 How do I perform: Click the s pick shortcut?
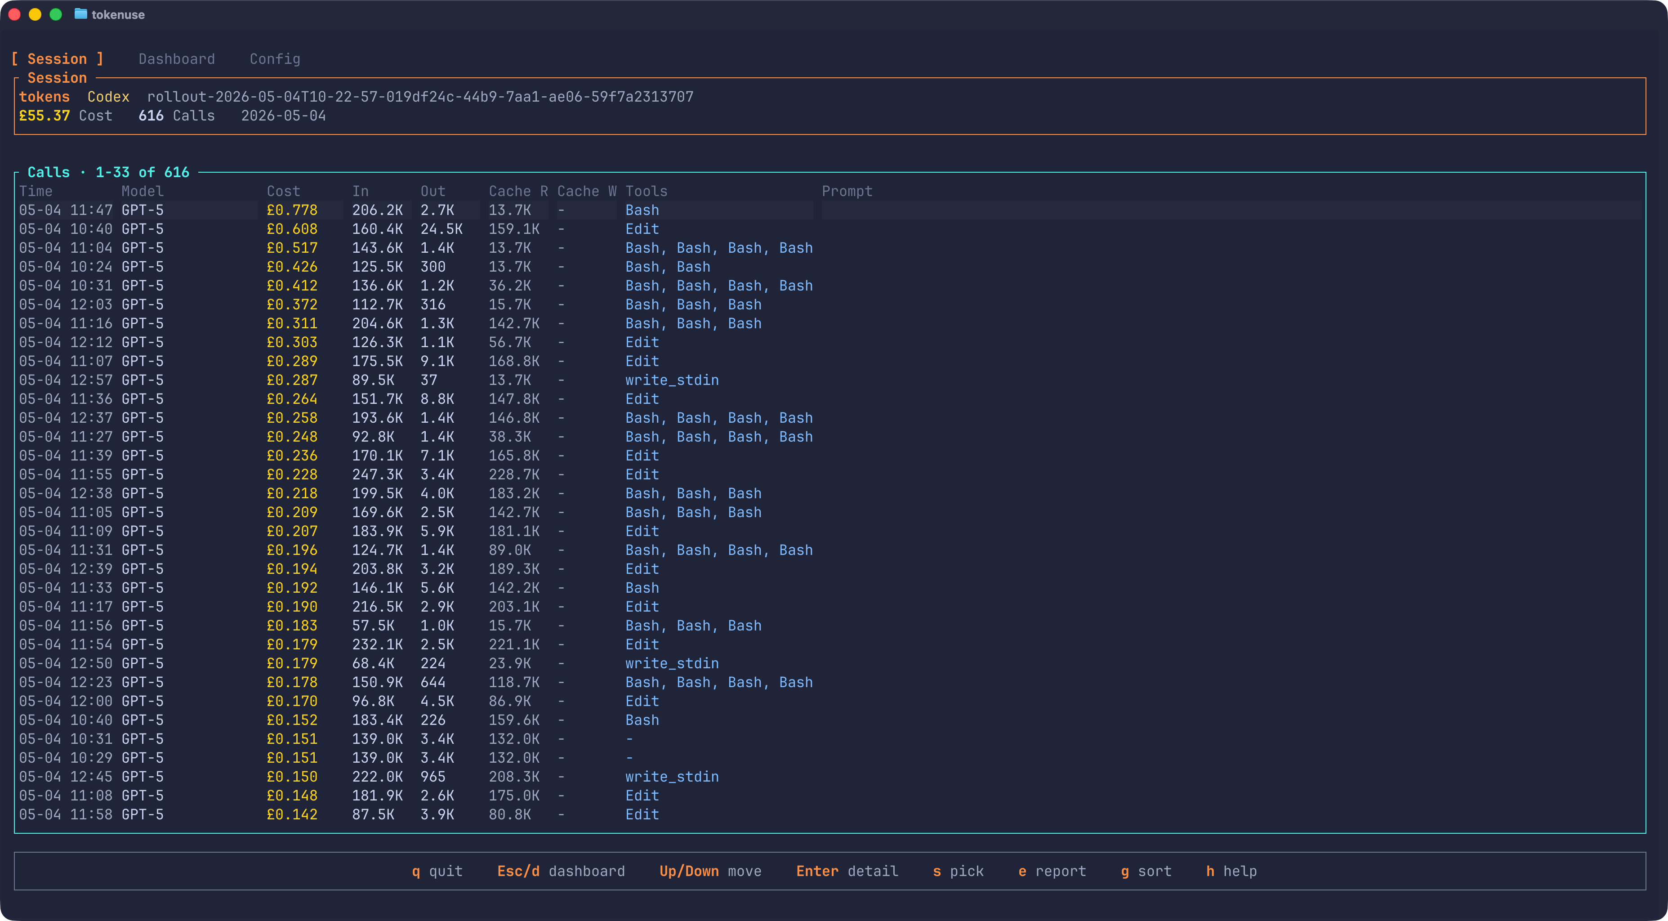958,871
